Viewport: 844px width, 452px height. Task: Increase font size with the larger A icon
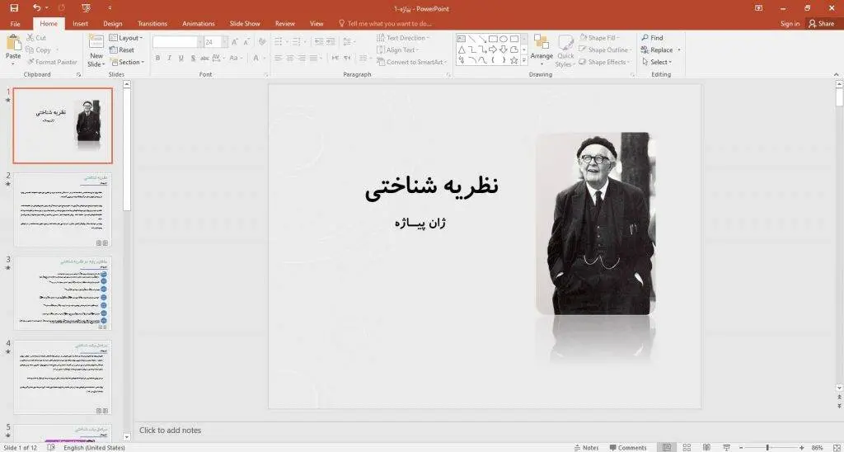(x=235, y=42)
